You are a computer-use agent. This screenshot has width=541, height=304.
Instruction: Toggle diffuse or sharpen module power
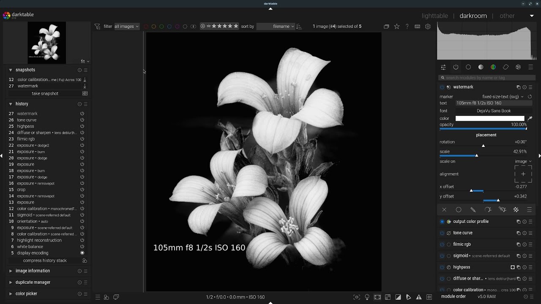442,279
